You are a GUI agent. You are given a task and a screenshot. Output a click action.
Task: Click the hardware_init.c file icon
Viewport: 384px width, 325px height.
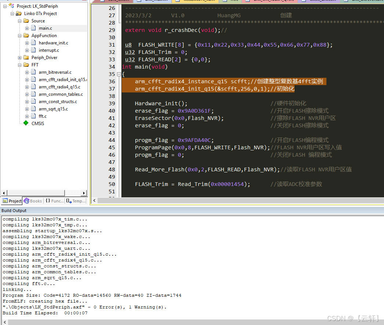33,43
